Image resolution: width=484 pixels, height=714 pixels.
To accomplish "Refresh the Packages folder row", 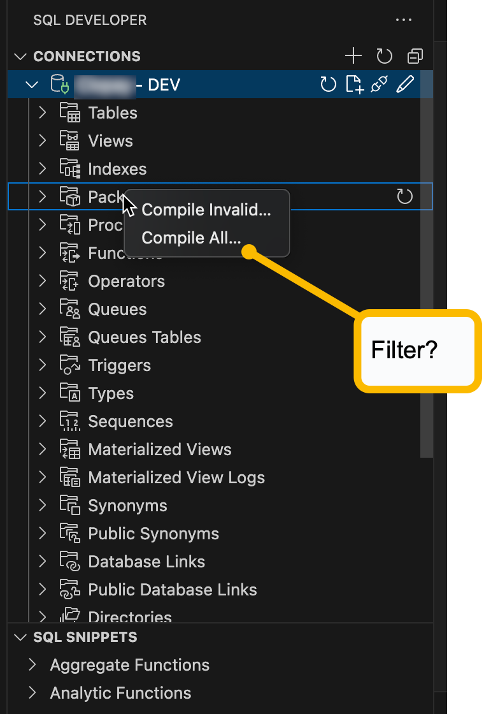I will [405, 196].
